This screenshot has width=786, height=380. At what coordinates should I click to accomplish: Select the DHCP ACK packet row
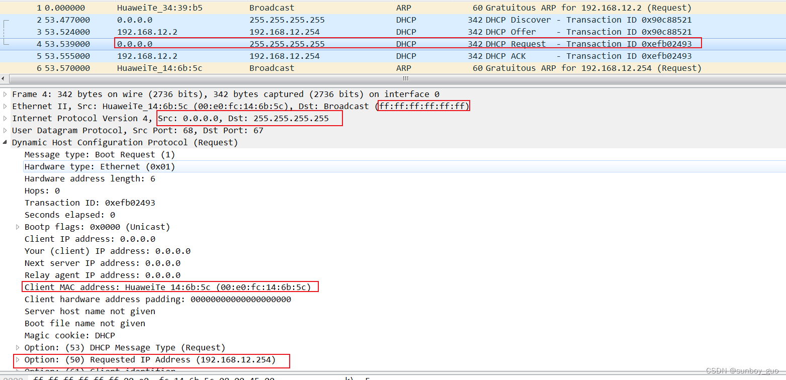click(x=201, y=56)
